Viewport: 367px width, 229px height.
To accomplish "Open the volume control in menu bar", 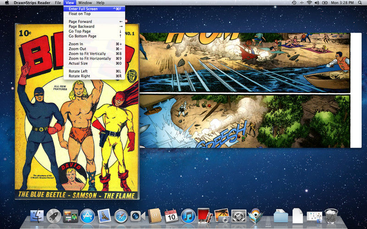I will point(317,3).
